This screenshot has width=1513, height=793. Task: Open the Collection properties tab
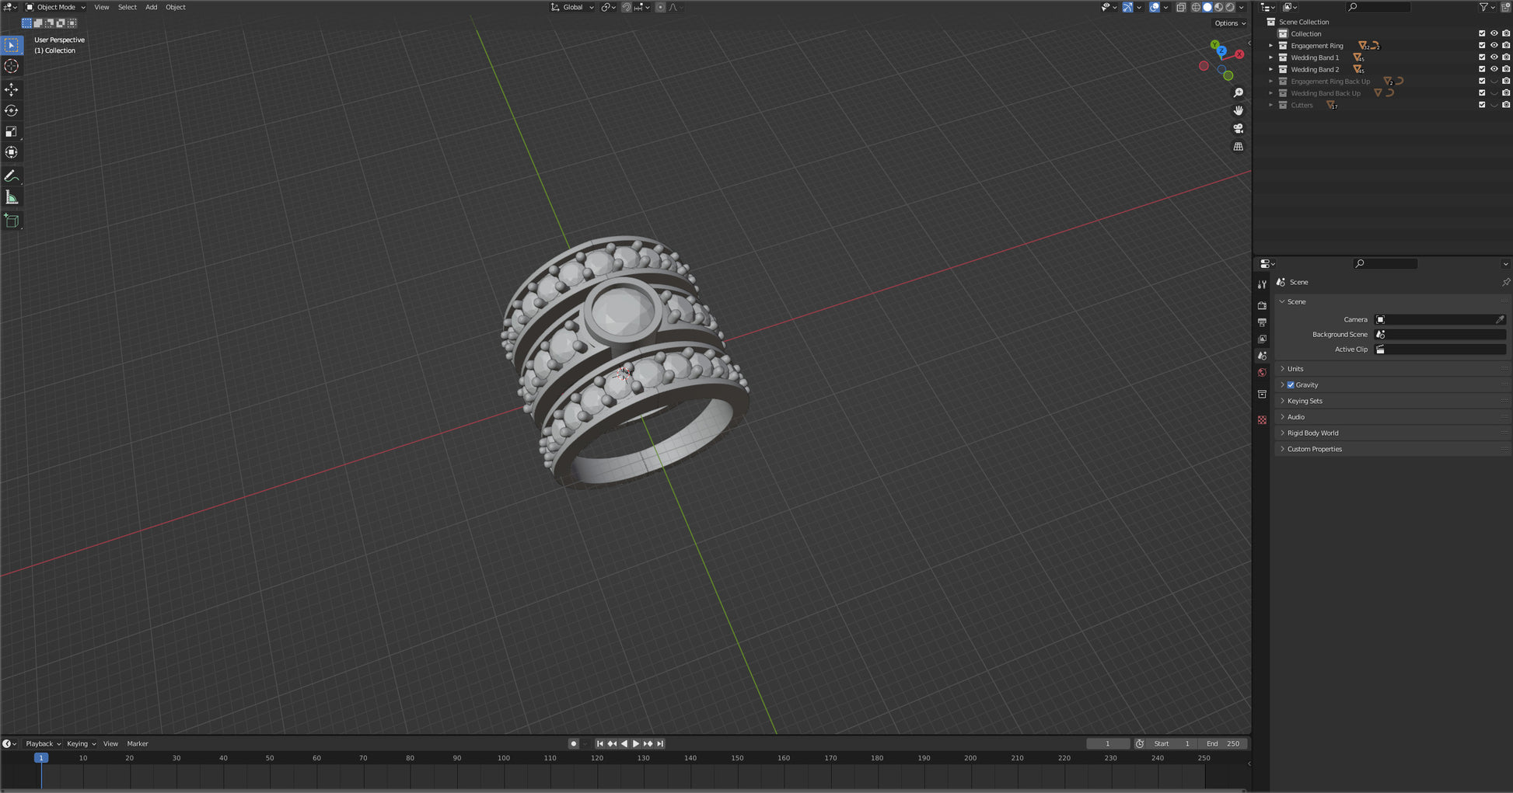tap(1262, 395)
